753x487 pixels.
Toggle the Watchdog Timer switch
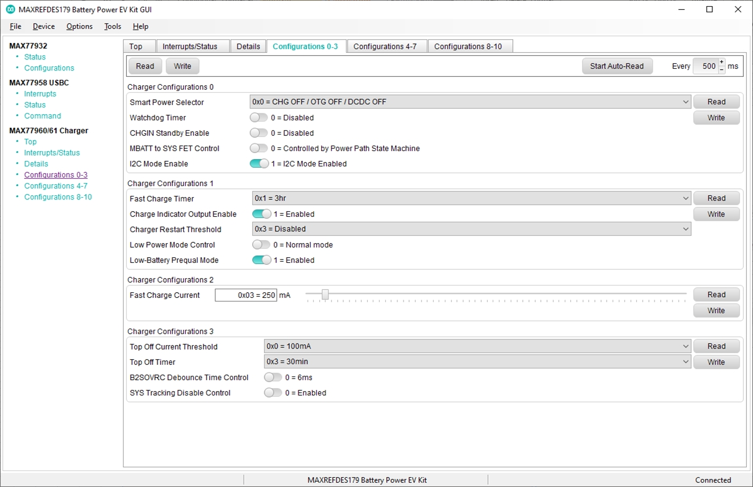259,117
